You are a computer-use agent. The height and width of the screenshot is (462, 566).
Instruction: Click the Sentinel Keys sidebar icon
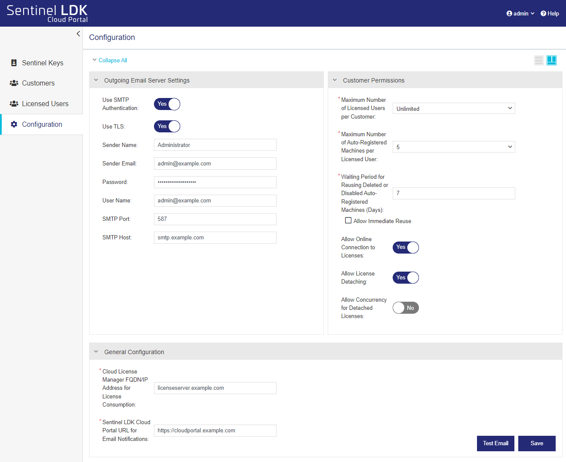pyautogui.click(x=14, y=63)
